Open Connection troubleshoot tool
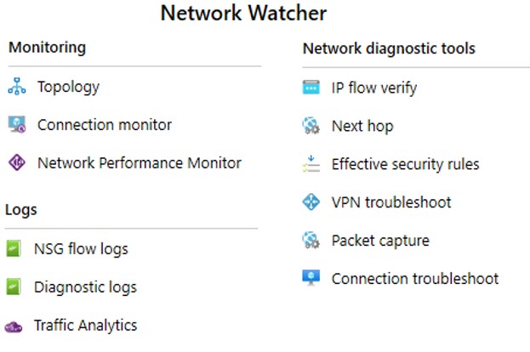 (414, 279)
